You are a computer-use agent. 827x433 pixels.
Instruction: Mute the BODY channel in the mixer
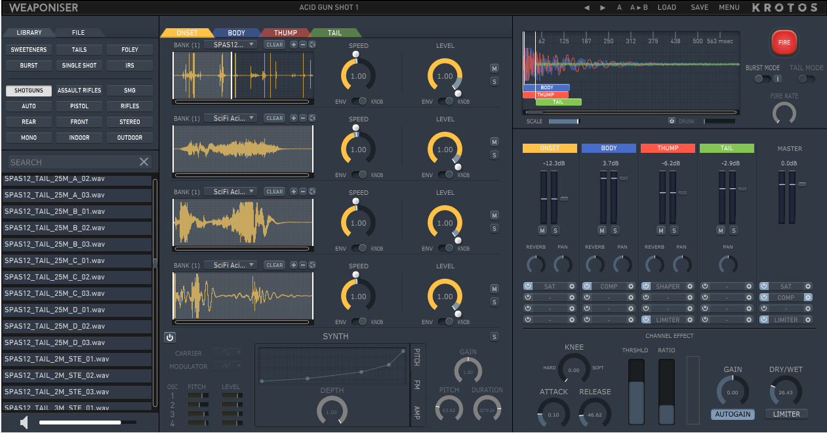pyautogui.click(x=602, y=230)
